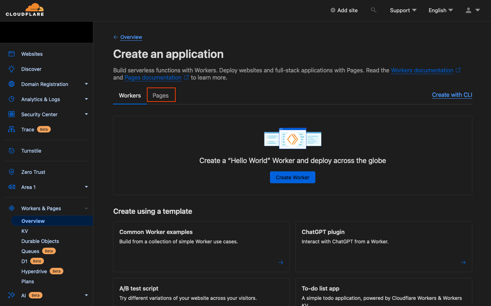Select the Workers tab
The width and height of the screenshot is (491, 306).
130,95
